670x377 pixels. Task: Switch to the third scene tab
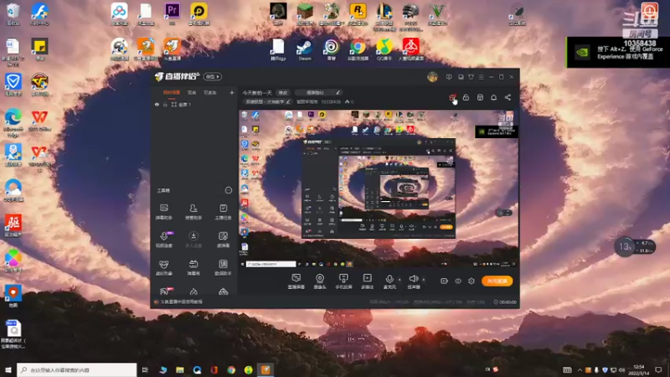point(209,92)
